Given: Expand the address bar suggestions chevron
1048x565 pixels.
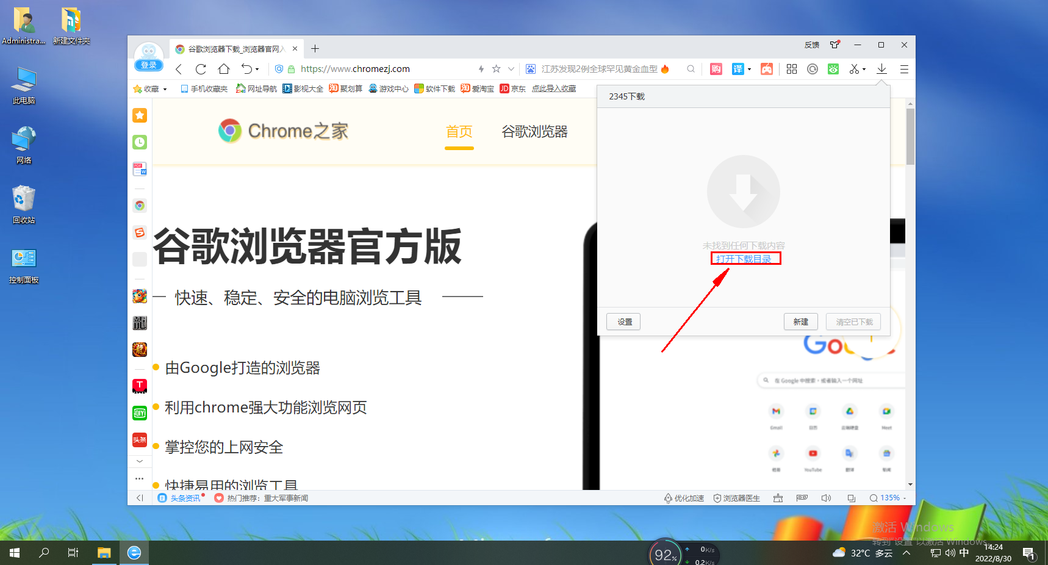Looking at the screenshot, I should [511, 69].
